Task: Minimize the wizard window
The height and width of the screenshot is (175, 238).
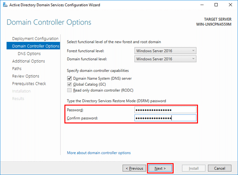Action: (202, 5)
